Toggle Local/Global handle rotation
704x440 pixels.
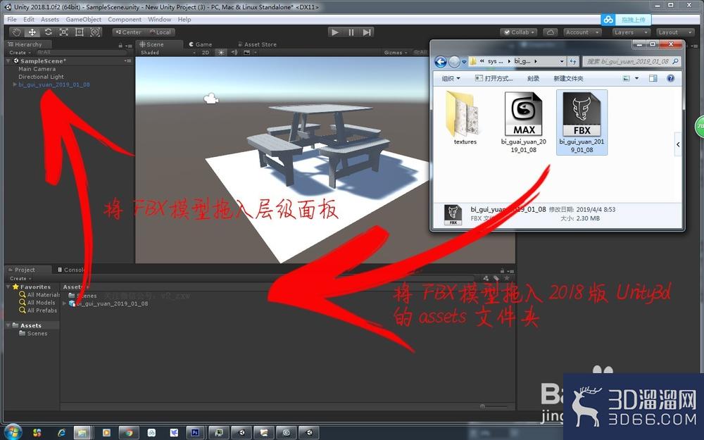tap(161, 32)
